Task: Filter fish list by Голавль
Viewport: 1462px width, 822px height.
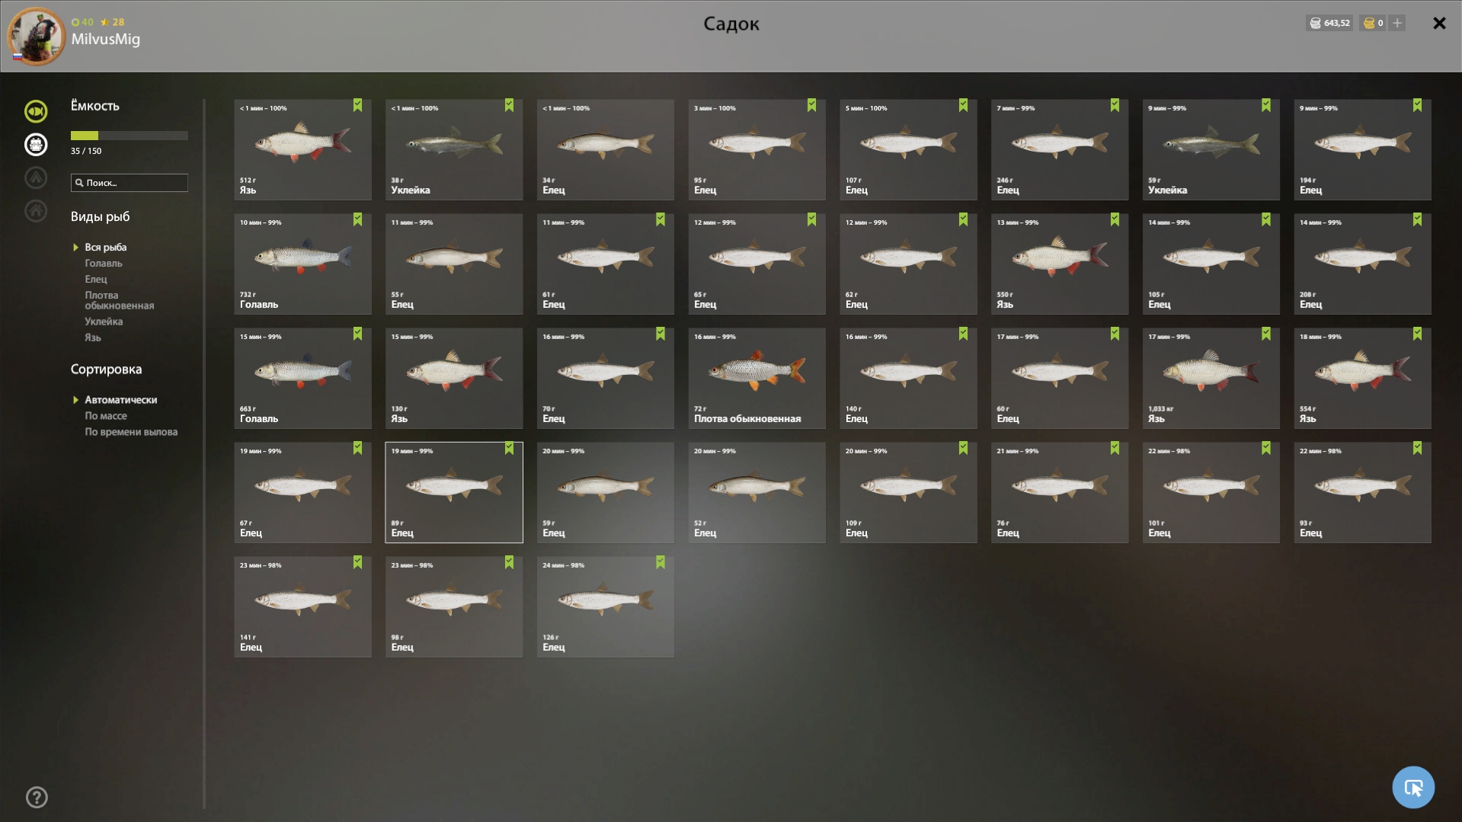Action: [104, 264]
